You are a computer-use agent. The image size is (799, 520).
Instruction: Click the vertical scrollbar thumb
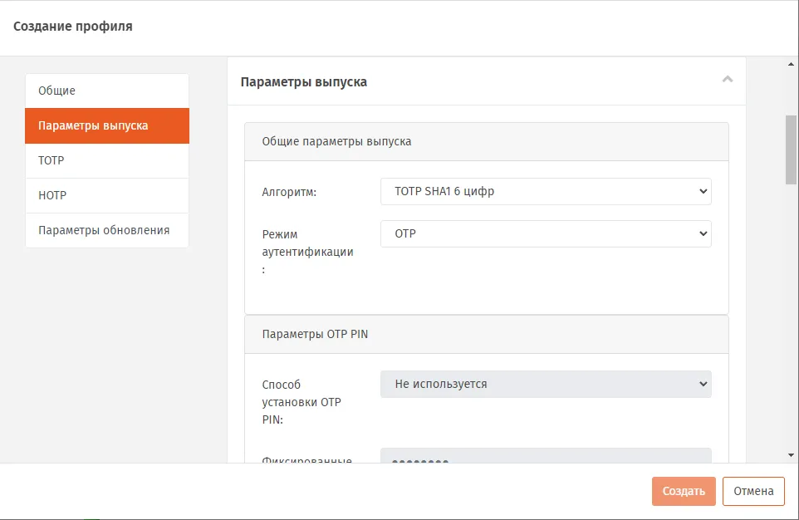(x=791, y=150)
